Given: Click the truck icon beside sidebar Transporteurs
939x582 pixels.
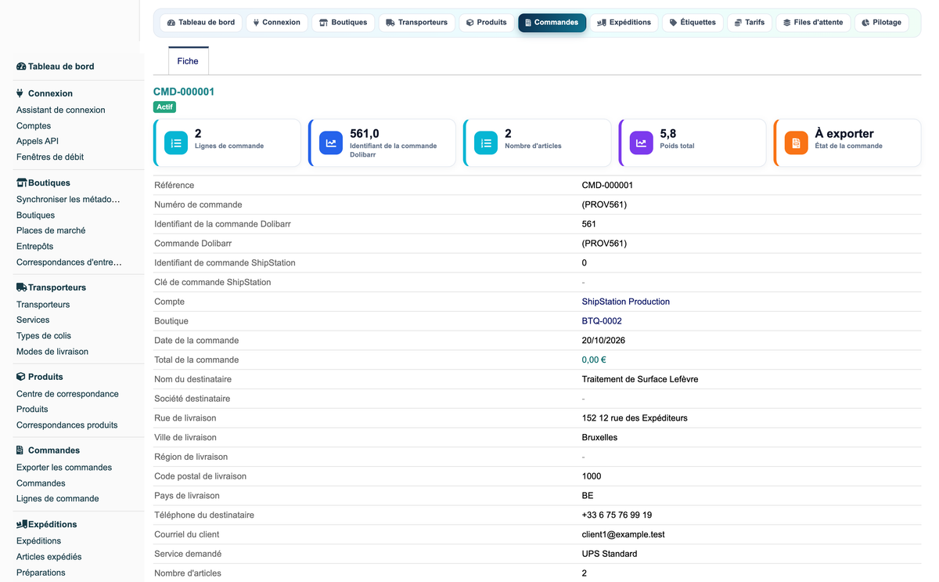Looking at the screenshot, I should tap(22, 287).
